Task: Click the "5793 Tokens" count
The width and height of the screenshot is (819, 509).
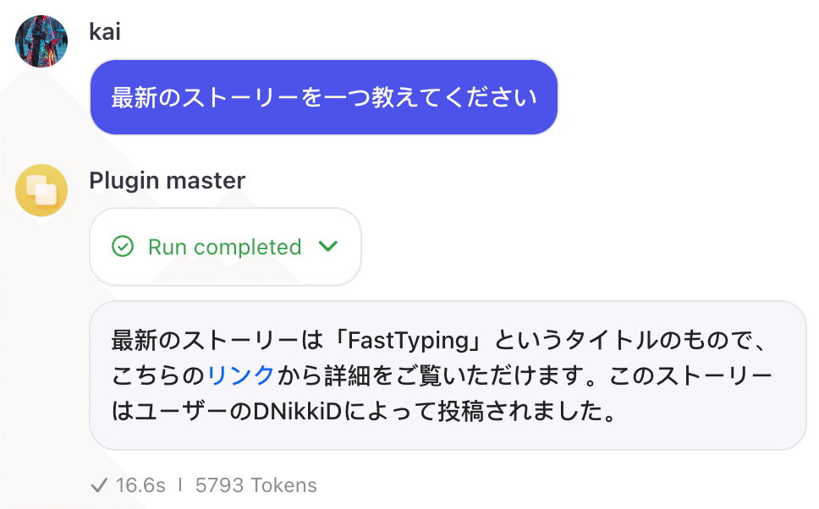Action: (256, 485)
